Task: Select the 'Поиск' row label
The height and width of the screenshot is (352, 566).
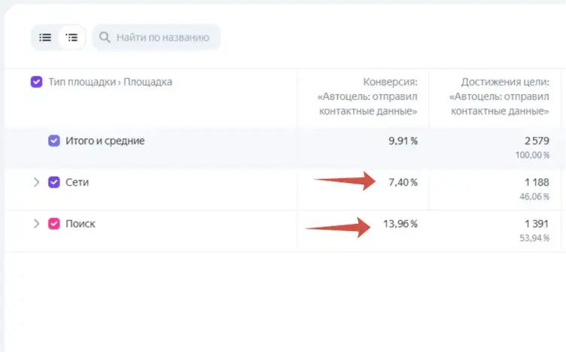Action: coord(81,223)
